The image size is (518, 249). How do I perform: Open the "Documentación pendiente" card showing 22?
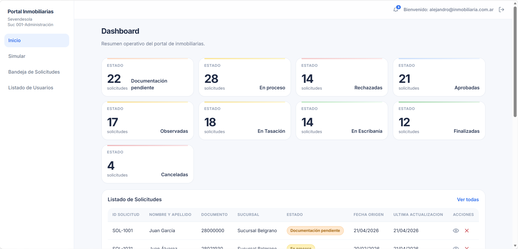pos(147,77)
